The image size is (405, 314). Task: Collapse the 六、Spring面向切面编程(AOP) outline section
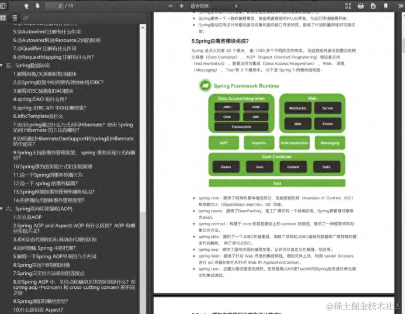point(2,209)
